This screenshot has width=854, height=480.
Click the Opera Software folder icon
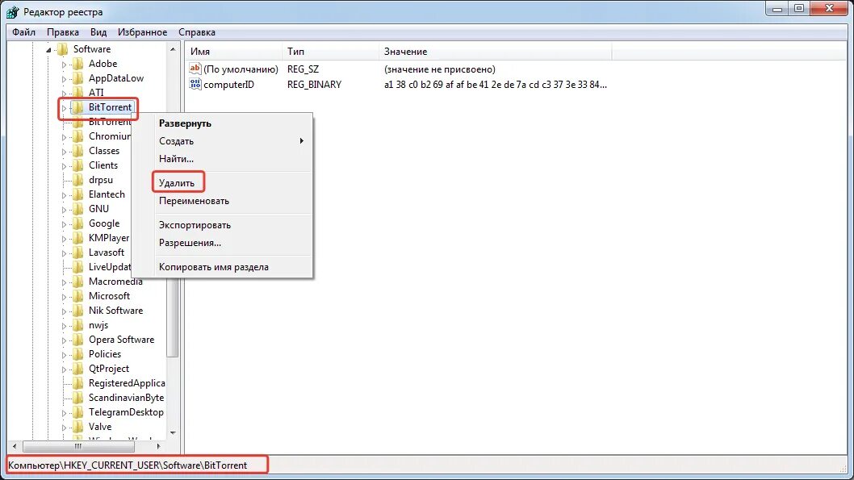click(x=77, y=340)
